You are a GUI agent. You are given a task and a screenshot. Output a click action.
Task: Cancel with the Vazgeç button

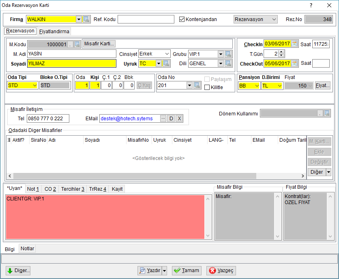point(221,270)
